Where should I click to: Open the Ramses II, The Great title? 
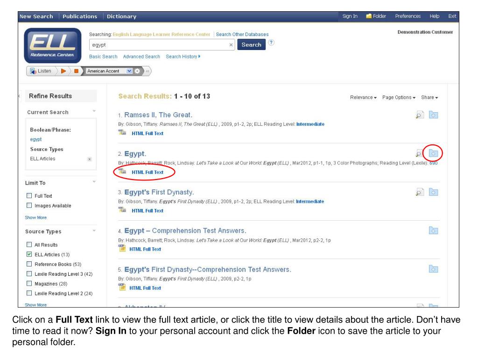pos(158,115)
